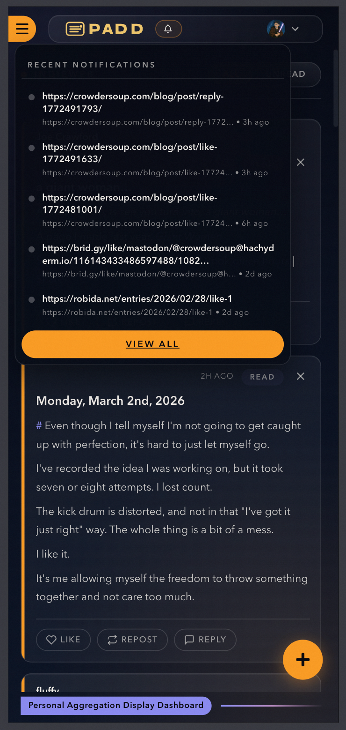
Task: Dismiss the post behind the notifications panel
Action: click(x=301, y=163)
